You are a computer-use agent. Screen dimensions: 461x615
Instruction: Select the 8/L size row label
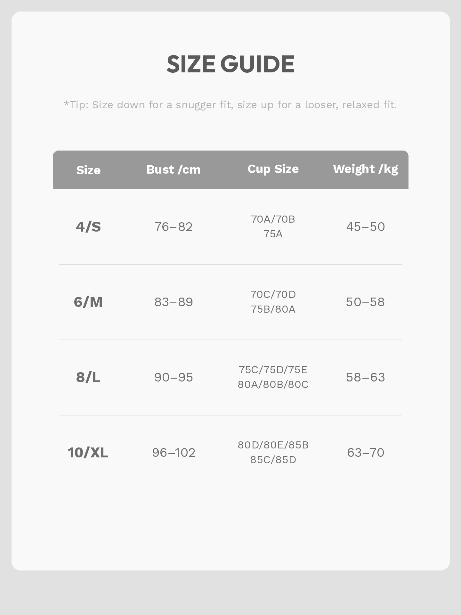[x=88, y=377]
